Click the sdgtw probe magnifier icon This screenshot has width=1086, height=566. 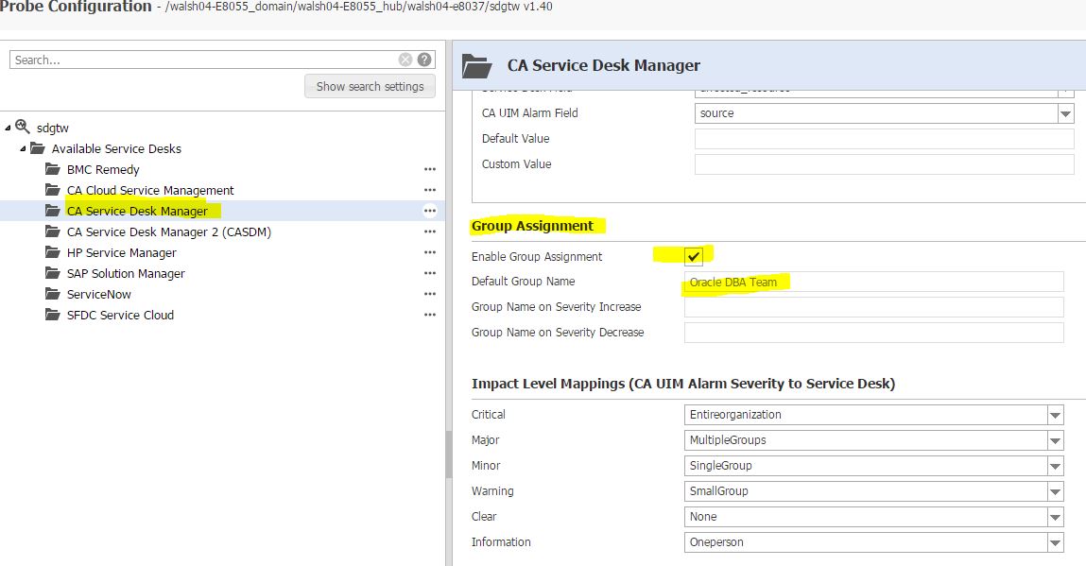pyautogui.click(x=22, y=127)
